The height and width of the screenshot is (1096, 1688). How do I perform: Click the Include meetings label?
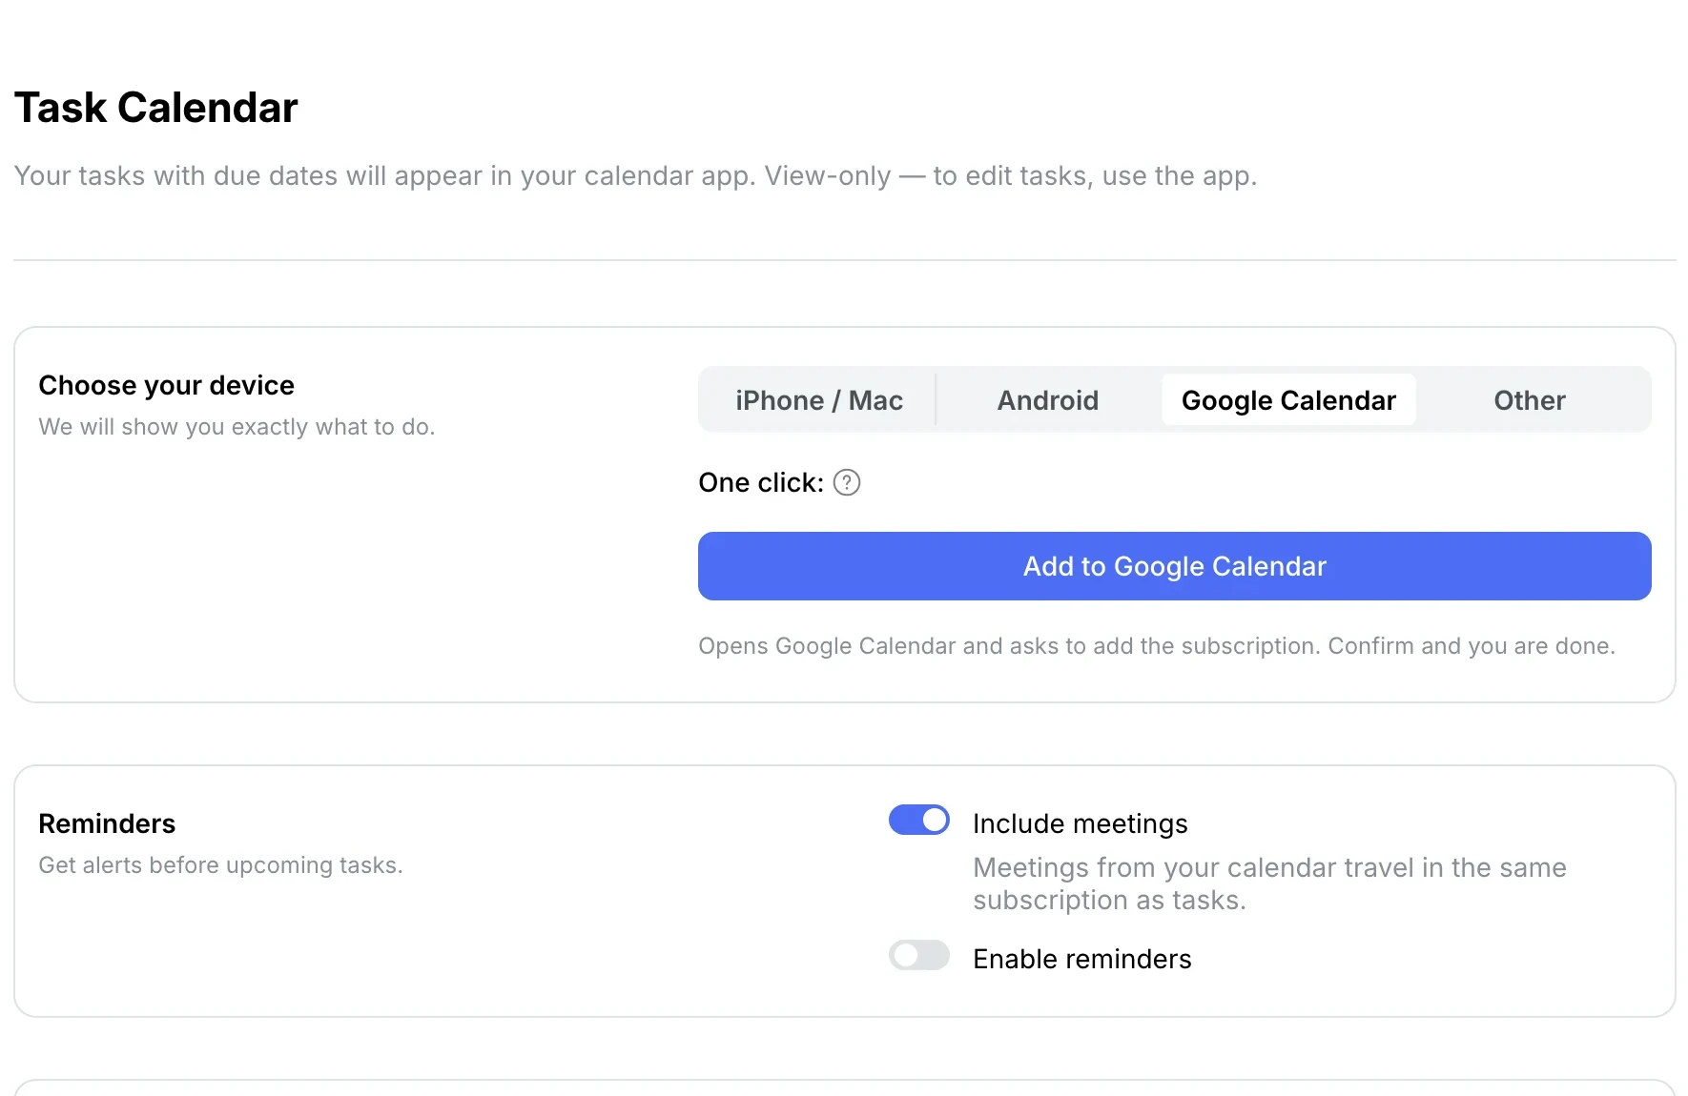1081,823
